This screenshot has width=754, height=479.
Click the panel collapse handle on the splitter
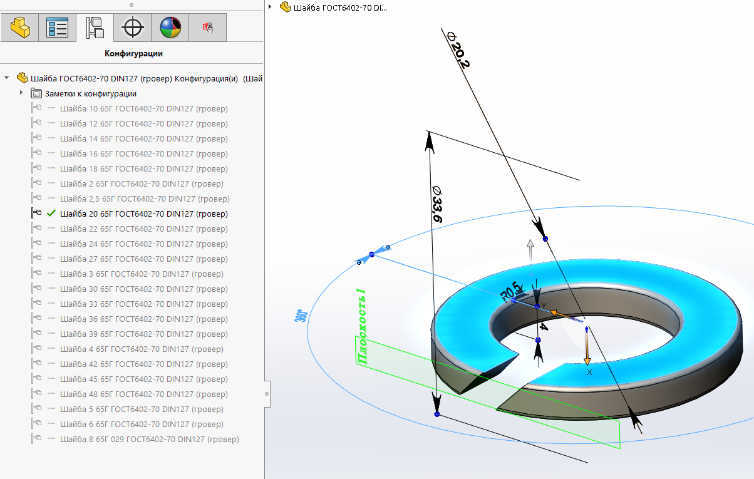point(267,394)
